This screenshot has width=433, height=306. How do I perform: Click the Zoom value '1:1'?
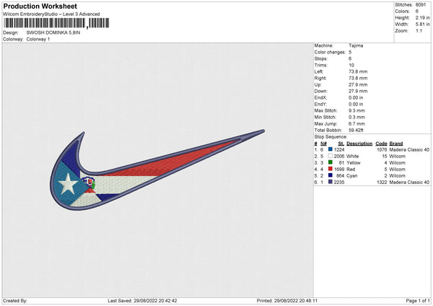coord(419,30)
